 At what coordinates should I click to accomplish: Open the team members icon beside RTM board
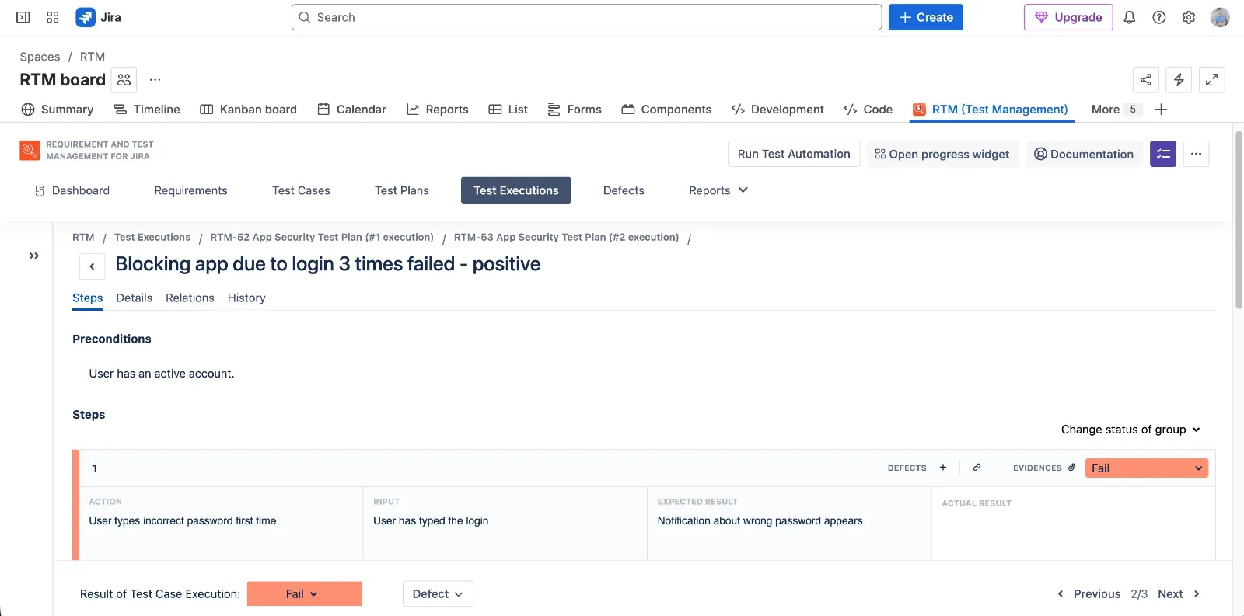click(124, 80)
